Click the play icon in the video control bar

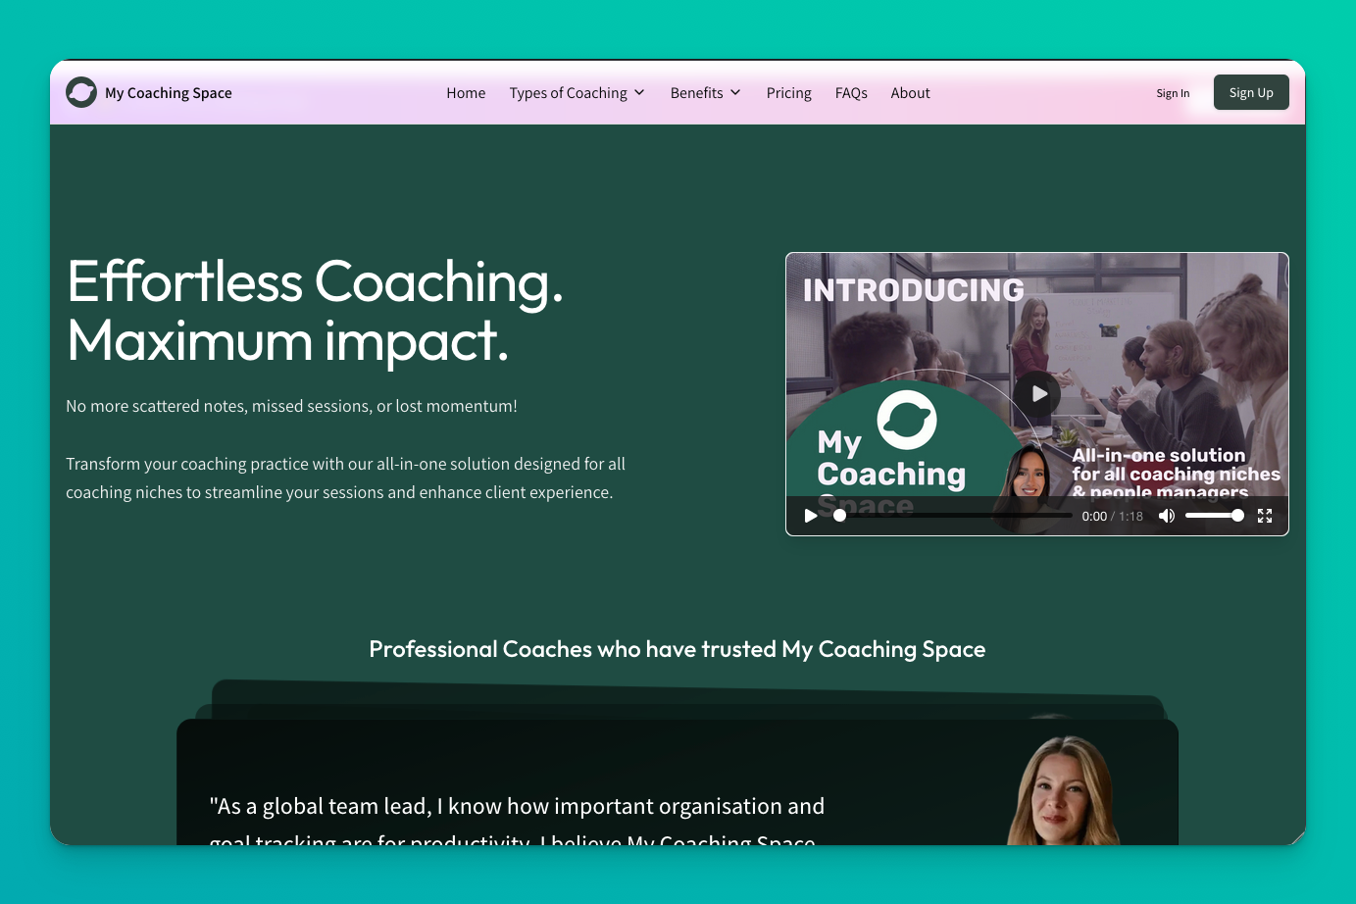click(x=811, y=516)
